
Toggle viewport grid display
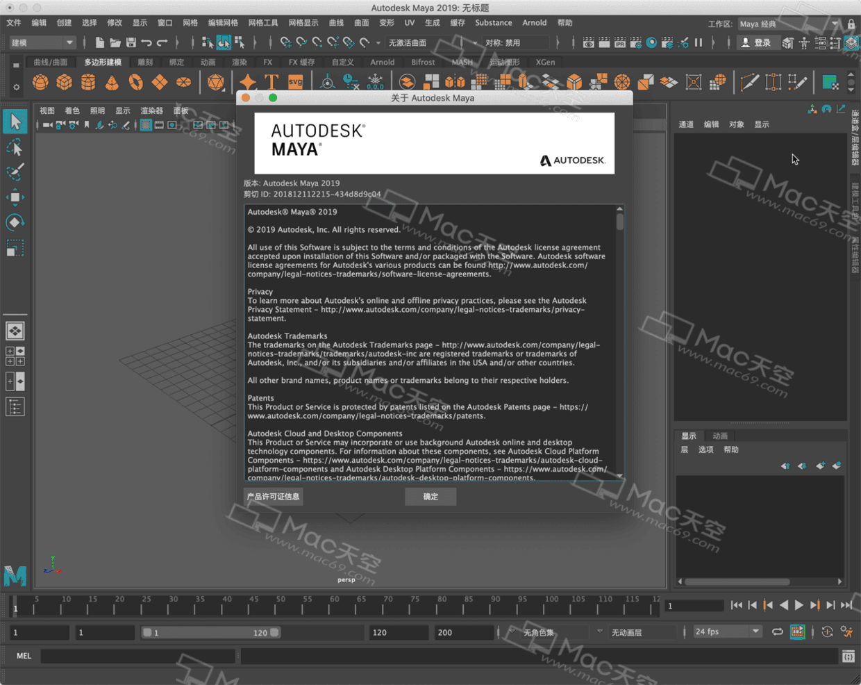(x=146, y=125)
